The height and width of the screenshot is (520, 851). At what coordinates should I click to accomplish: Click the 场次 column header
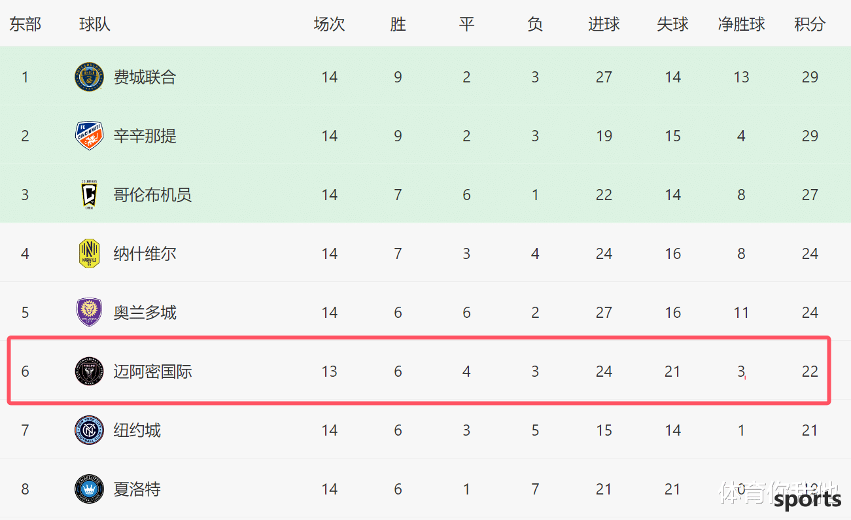tap(329, 24)
